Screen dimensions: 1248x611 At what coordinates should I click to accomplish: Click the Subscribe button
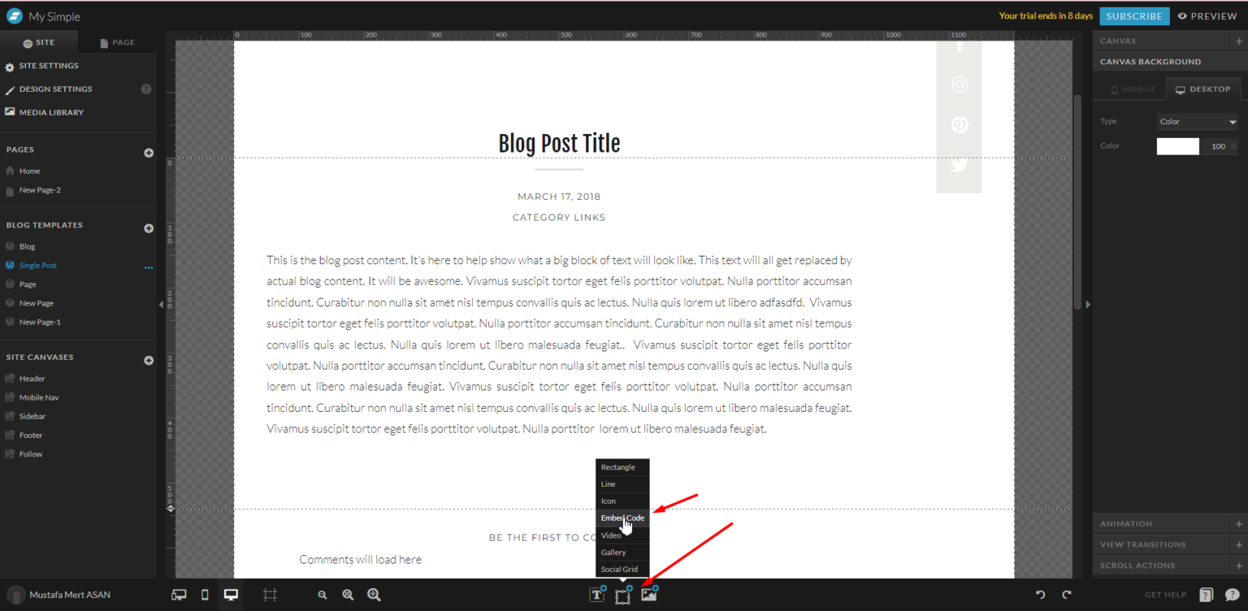tap(1134, 16)
